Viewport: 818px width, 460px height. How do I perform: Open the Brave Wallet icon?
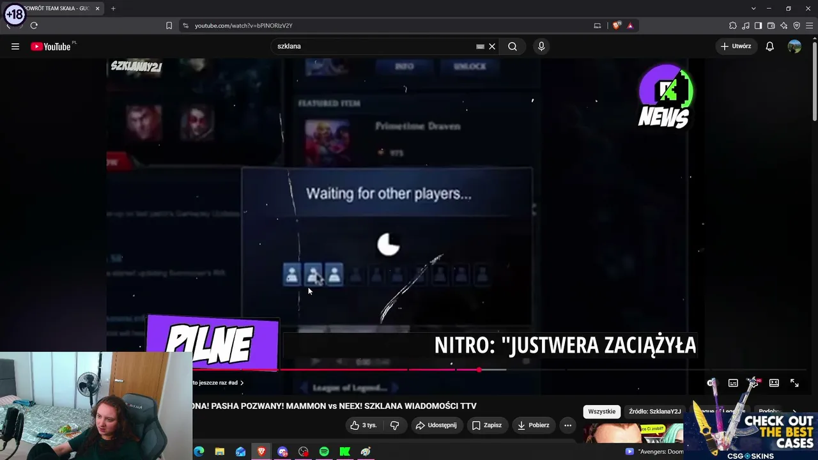(771, 26)
